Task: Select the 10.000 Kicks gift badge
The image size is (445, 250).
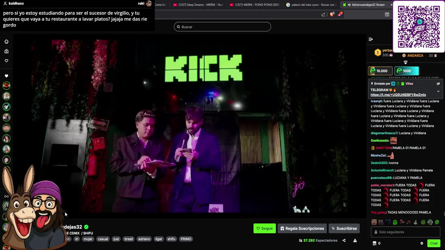Action: (380, 71)
